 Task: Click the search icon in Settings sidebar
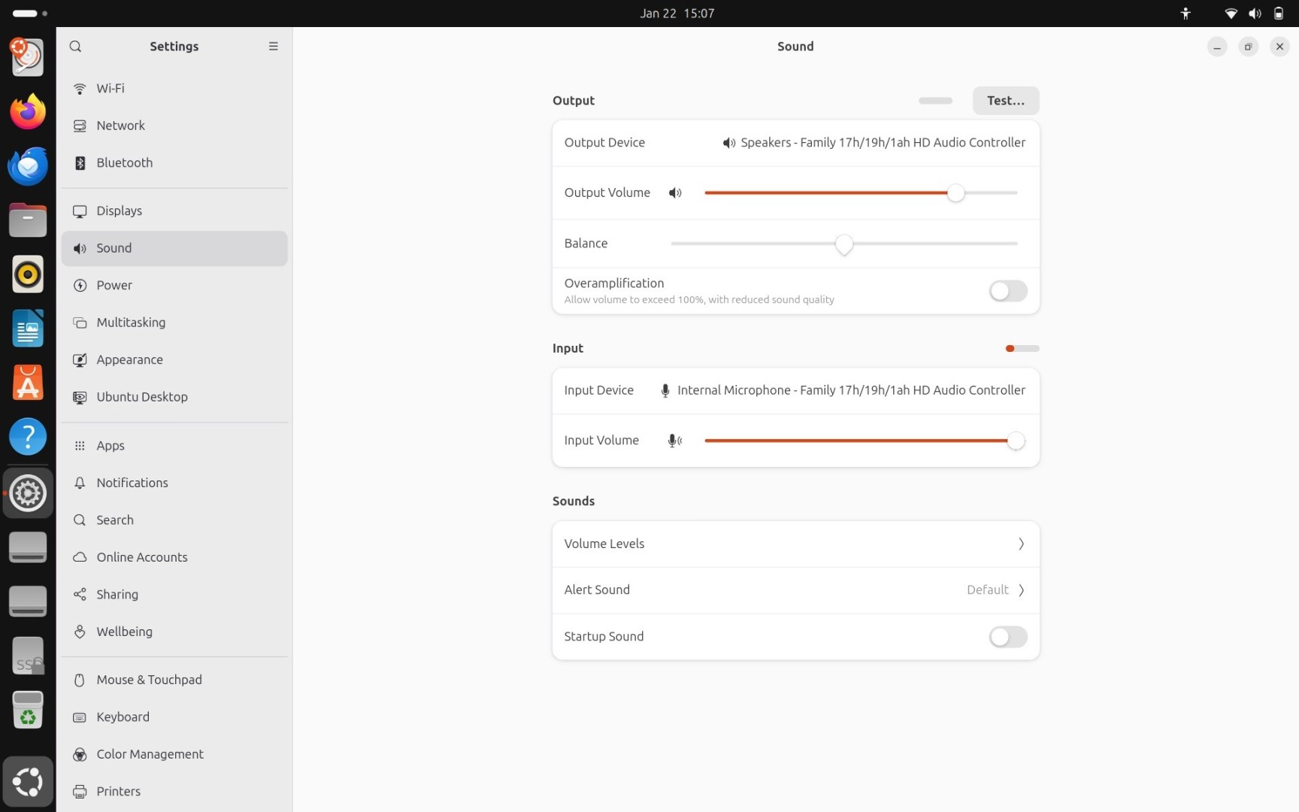(x=75, y=47)
